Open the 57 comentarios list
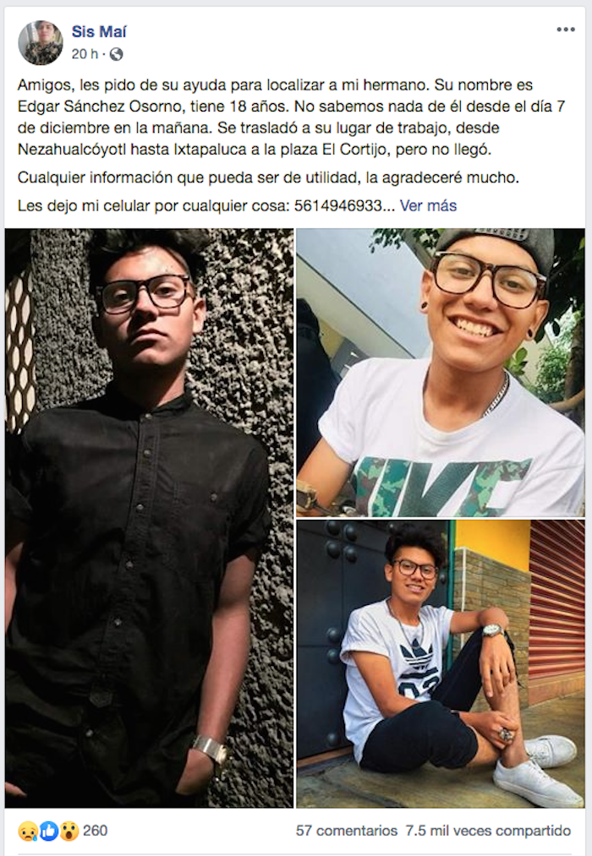Image resolution: width=592 pixels, height=856 pixels. [x=347, y=831]
